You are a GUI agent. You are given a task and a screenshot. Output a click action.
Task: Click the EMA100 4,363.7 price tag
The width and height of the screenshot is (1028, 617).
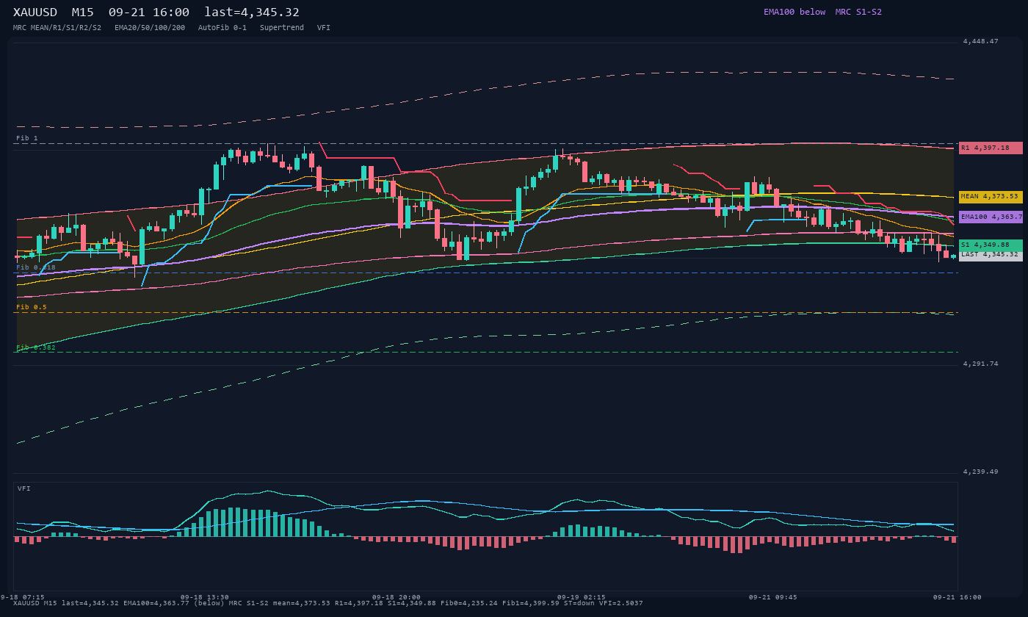click(991, 217)
